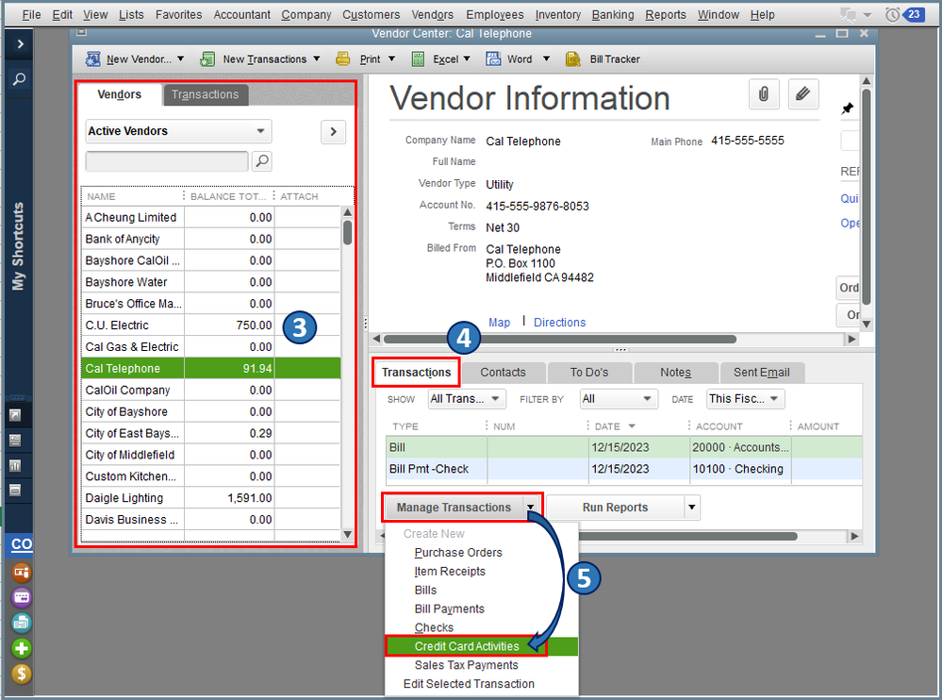Image resolution: width=942 pixels, height=700 pixels.
Task: Click the vendor list expand arrow button
Action: tap(334, 131)
